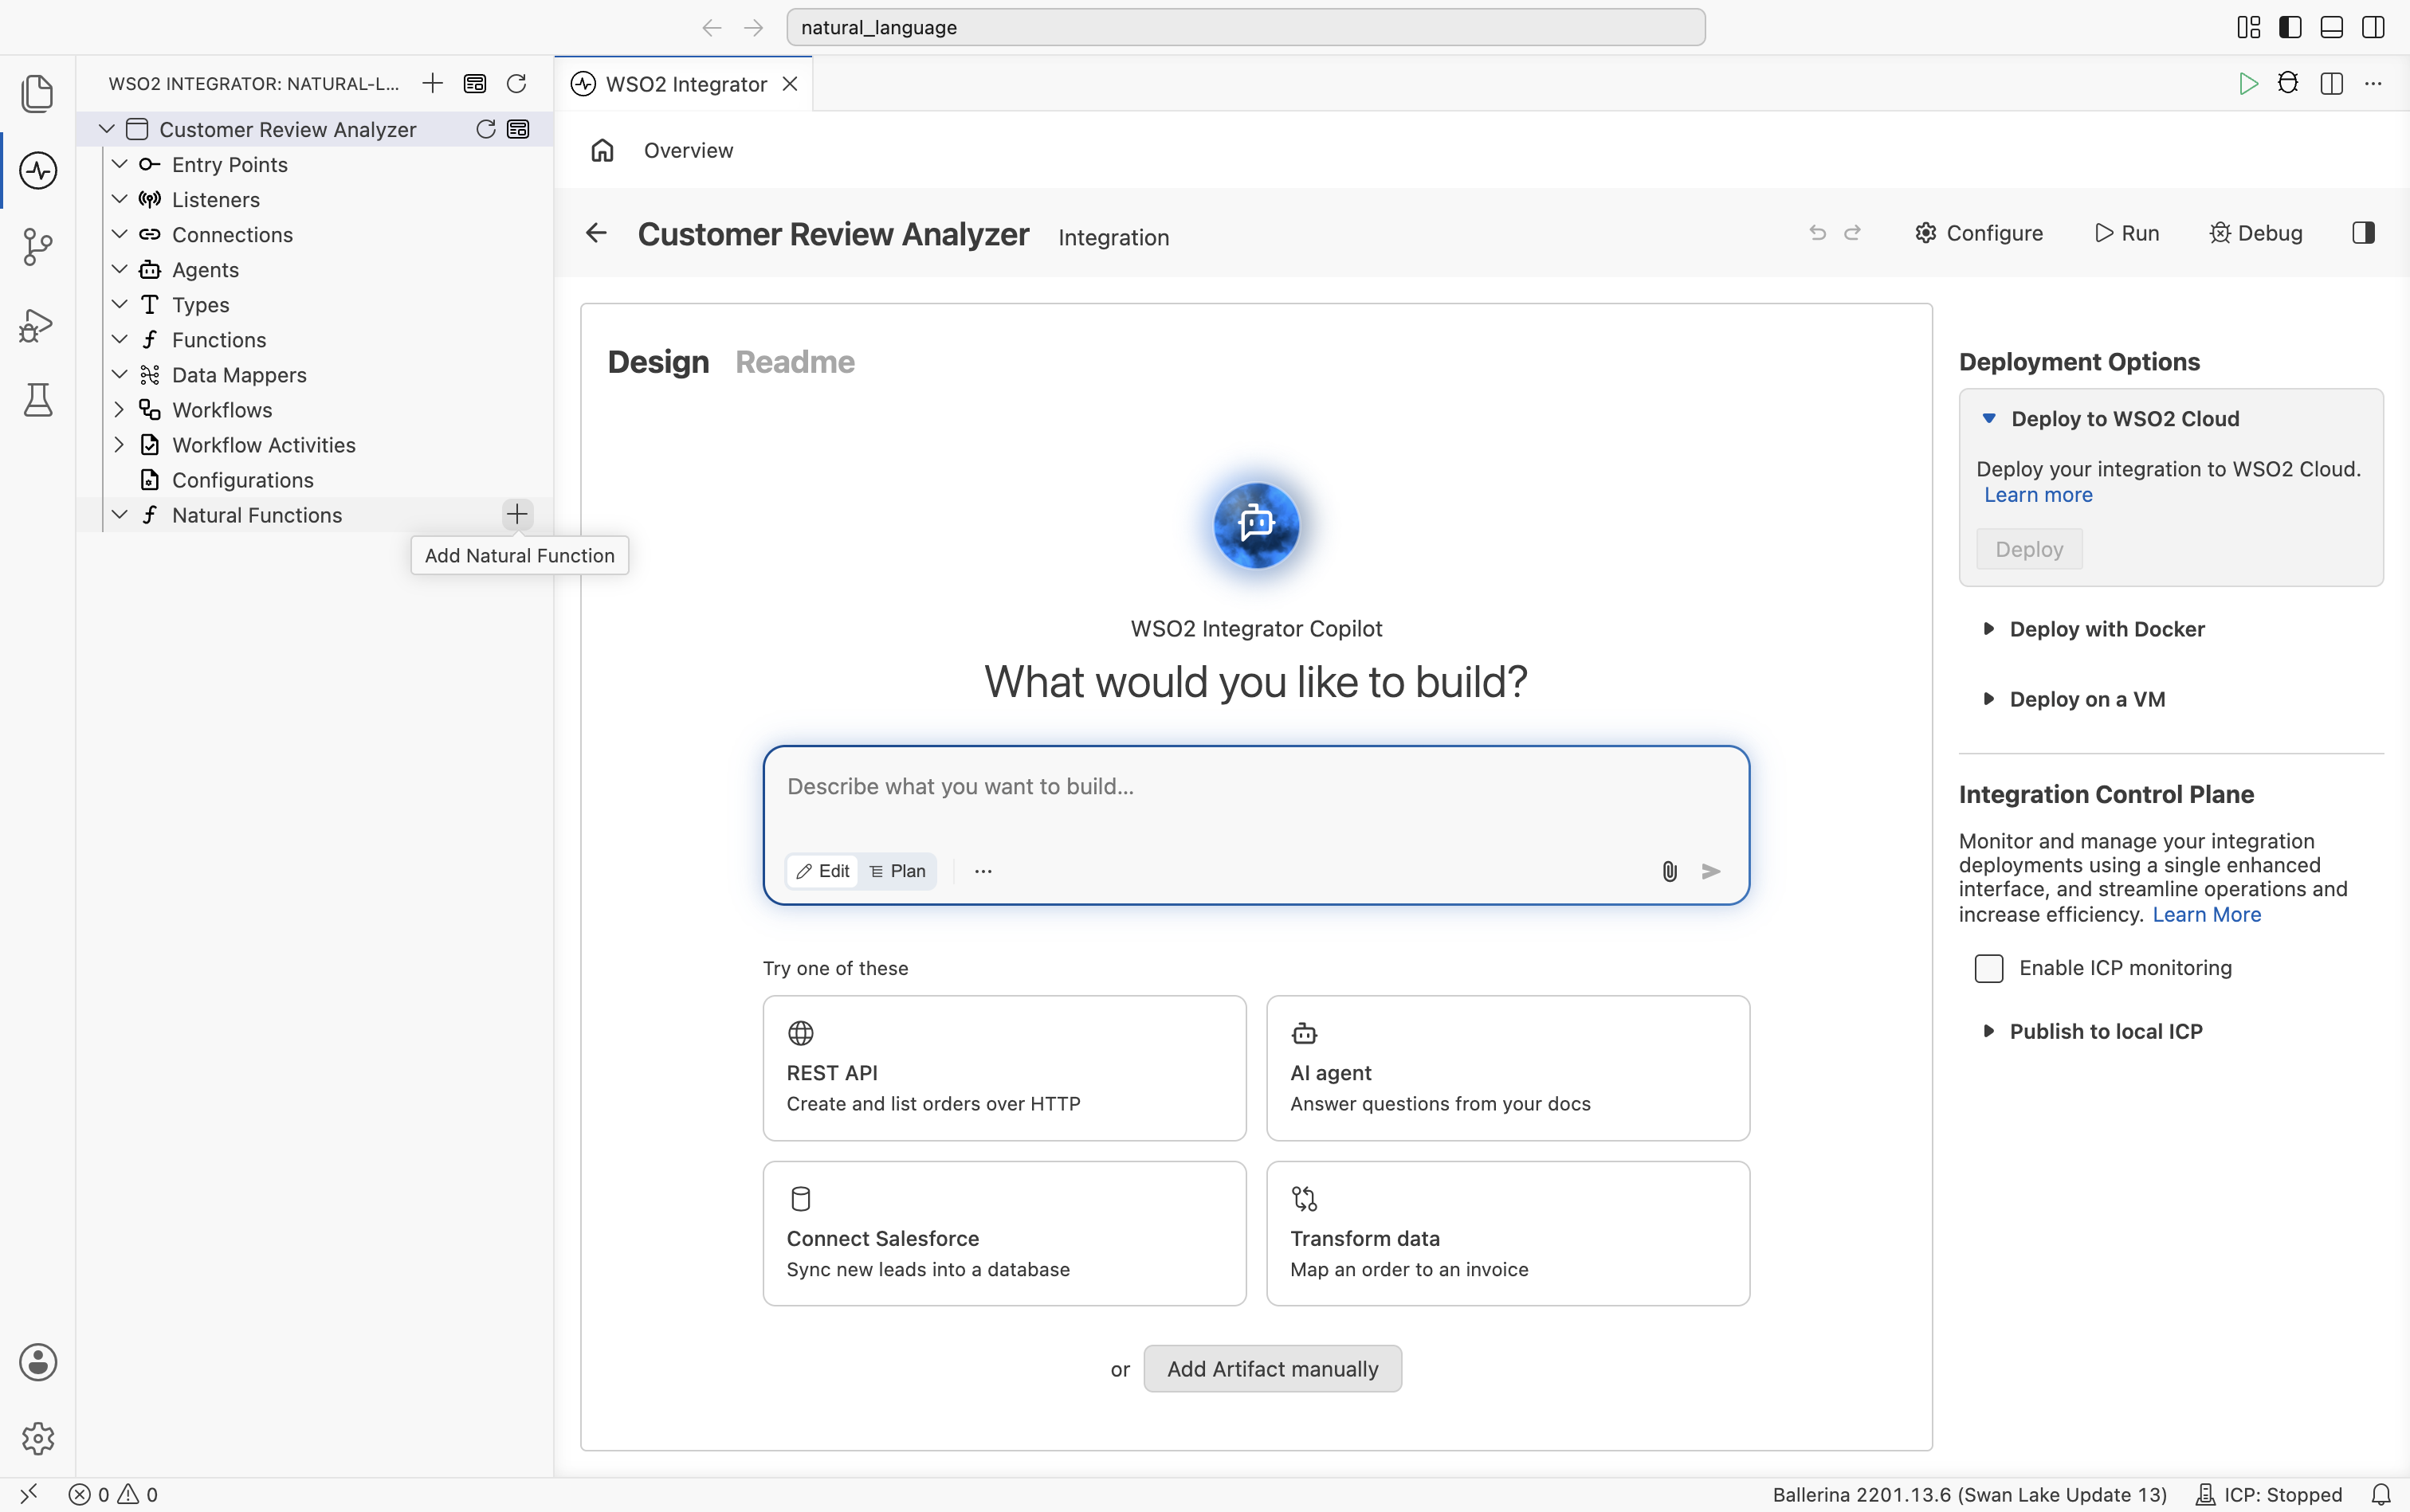Click the debug bug icon in editor toolbar

pyautogui.click(x=2288, y=83)
